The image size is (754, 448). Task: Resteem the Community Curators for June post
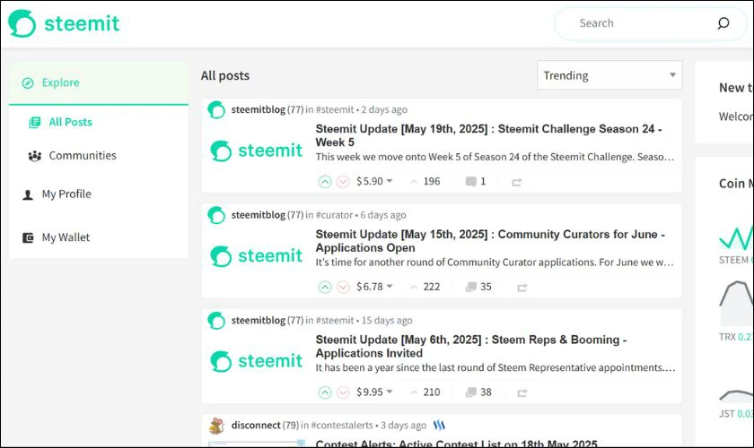(x=522, y=287)
